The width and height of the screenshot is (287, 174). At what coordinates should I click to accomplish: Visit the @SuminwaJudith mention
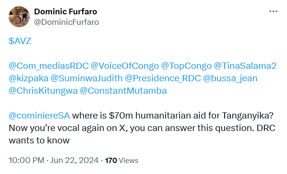[x=86, y=78]
